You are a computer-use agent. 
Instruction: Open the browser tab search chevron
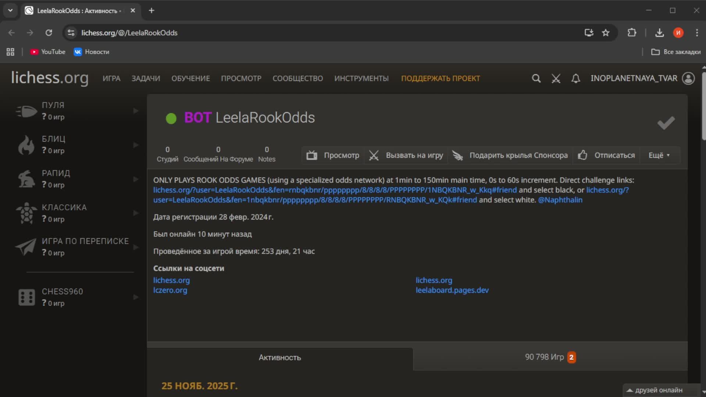point(10,10)
